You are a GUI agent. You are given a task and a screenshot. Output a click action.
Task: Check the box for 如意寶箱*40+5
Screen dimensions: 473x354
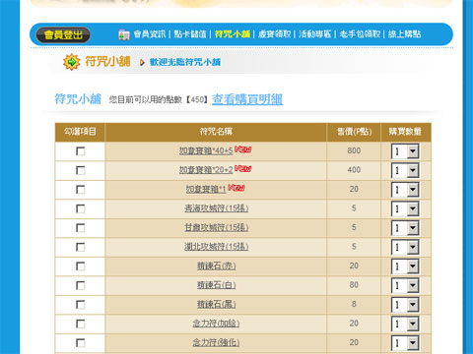80,151
